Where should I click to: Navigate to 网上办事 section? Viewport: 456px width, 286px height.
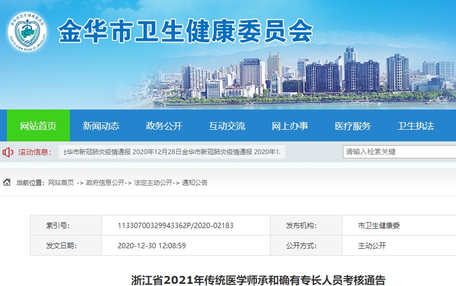point(290,126)
